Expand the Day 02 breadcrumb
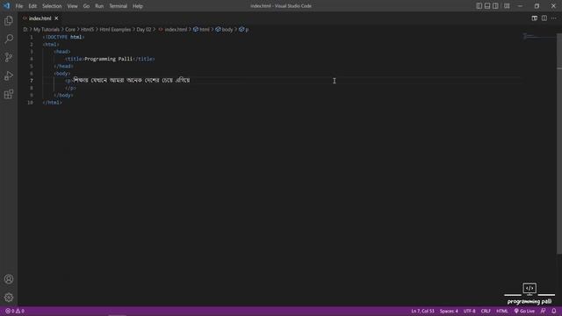The image size is (562, 316). click(x=144, y=29)
